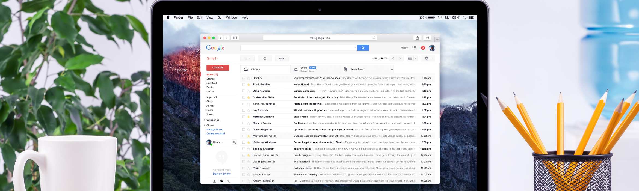Click the blue search button
The image size is (639, 191).
point(363,48)
